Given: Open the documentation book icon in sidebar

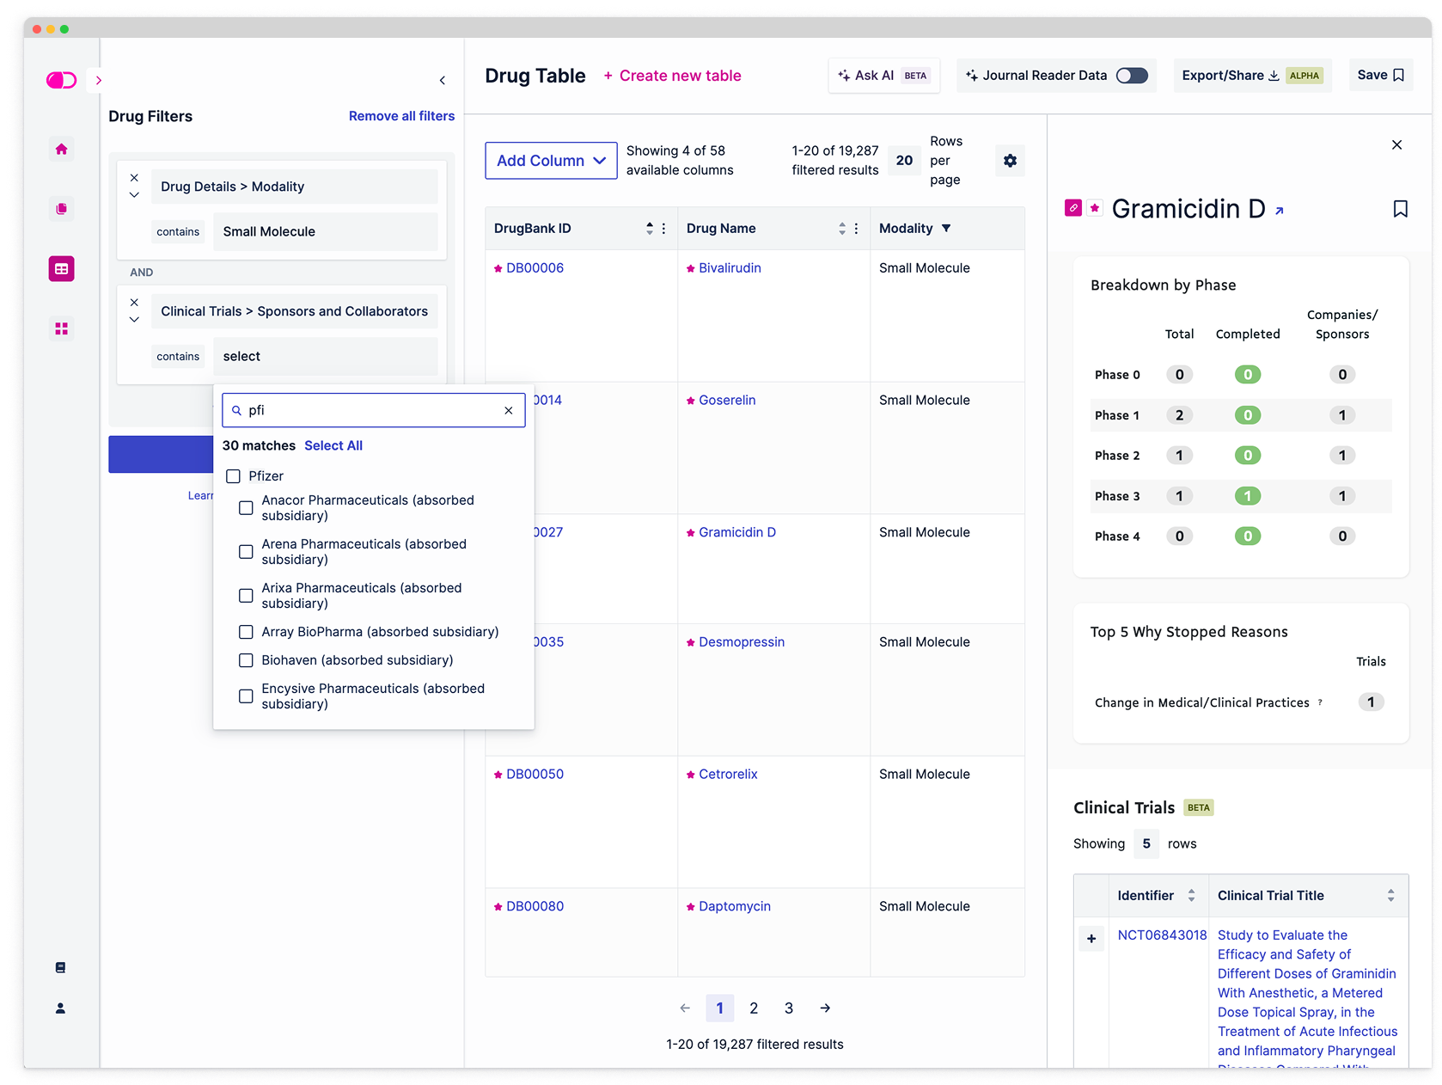Looking at the screenshot, I should 60,967.
